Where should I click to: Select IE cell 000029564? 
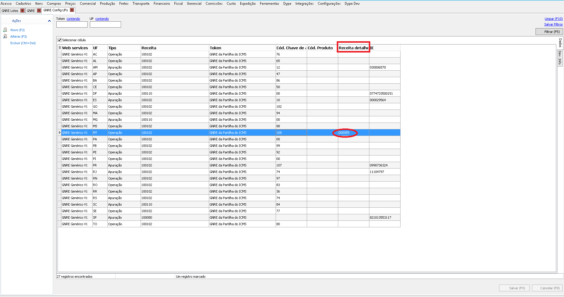pyautogui.click(x=385, y=100)
